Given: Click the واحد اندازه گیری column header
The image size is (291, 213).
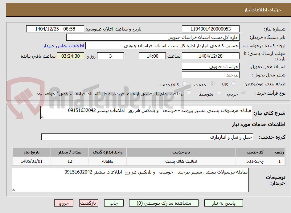Looking at the screenshot, I should pyautogui.click(x=108, y=152).
